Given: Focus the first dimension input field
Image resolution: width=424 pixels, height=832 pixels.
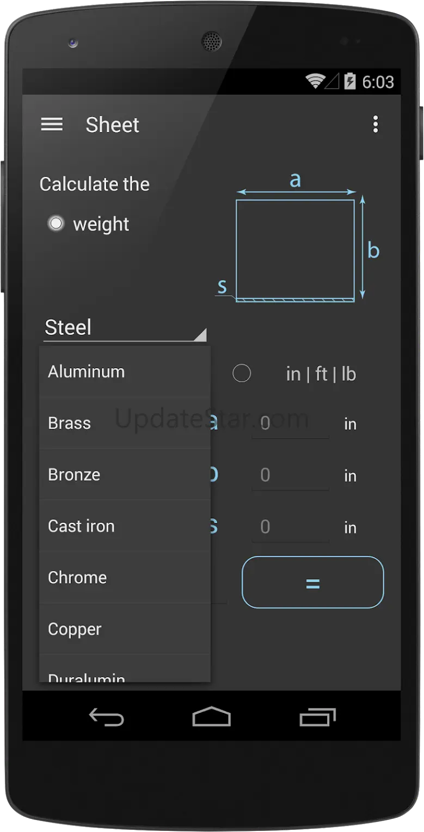Looking at the screenshot, I should coord(290,424).
